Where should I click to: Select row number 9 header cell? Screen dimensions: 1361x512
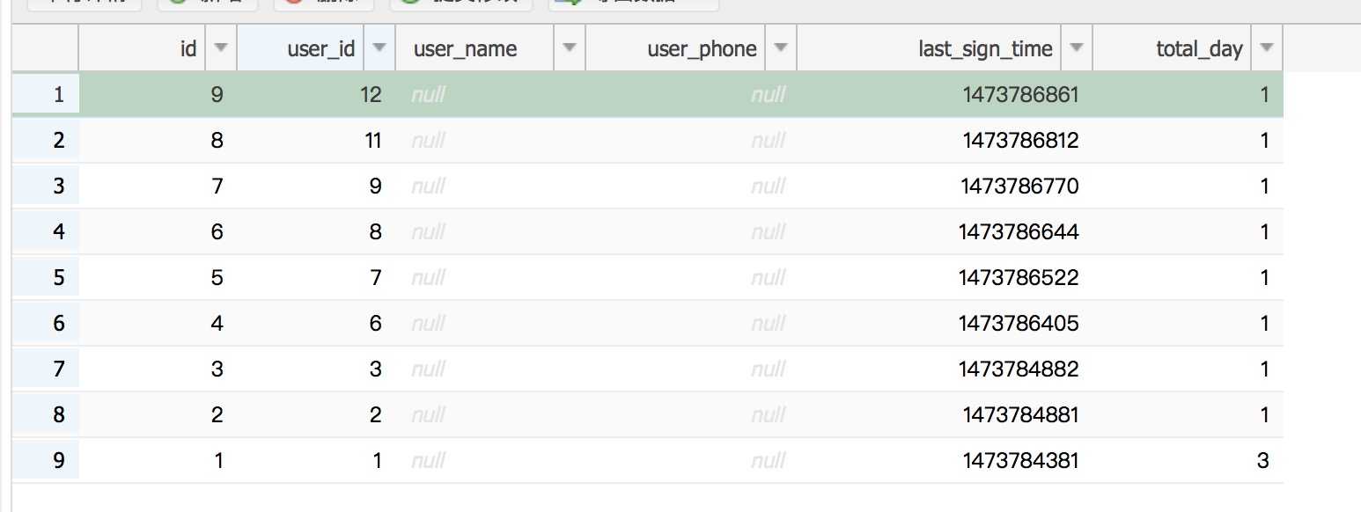(x=46, y=460)
